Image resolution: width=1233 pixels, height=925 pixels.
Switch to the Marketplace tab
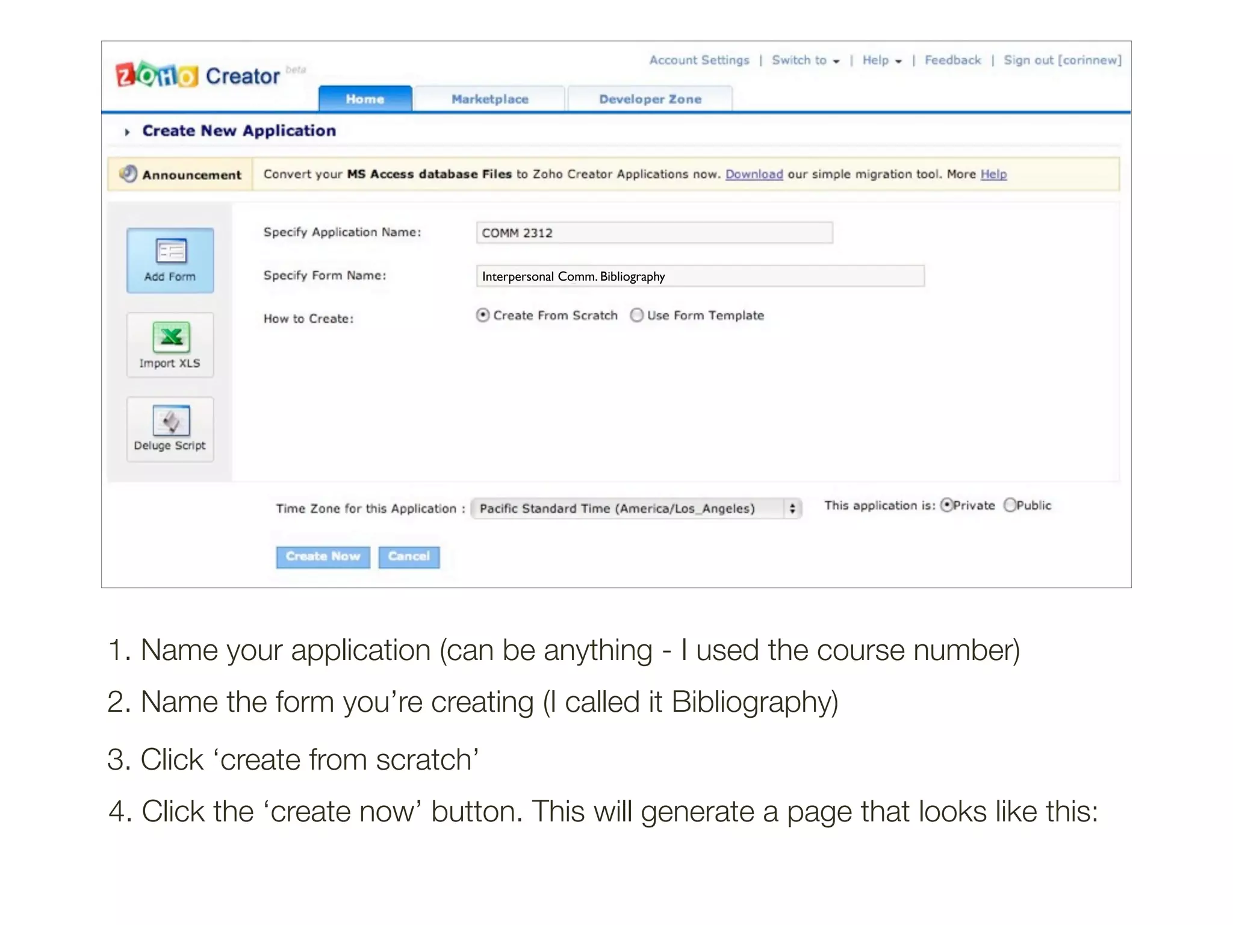(x=490, y=99)
